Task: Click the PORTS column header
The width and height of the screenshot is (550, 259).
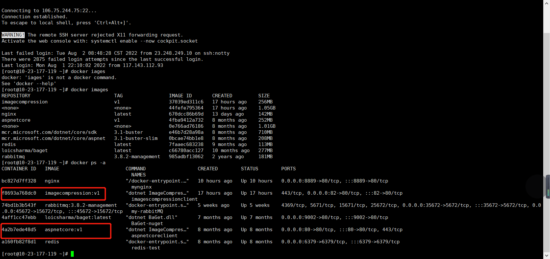Action: click(x=288, y=169)
